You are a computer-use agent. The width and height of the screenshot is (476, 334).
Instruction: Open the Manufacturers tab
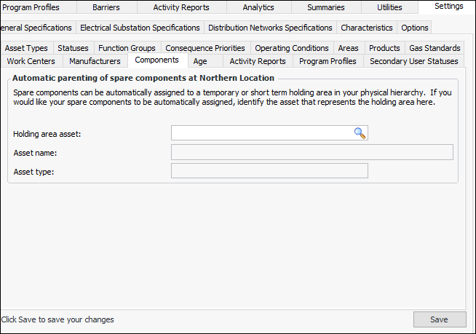tap(95, 61)
